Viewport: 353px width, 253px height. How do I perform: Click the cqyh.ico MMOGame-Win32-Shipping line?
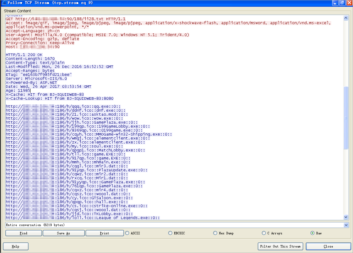(89, 134)
